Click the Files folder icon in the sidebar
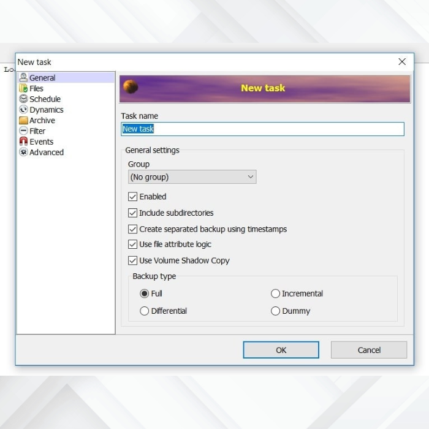 pos(23,88)
